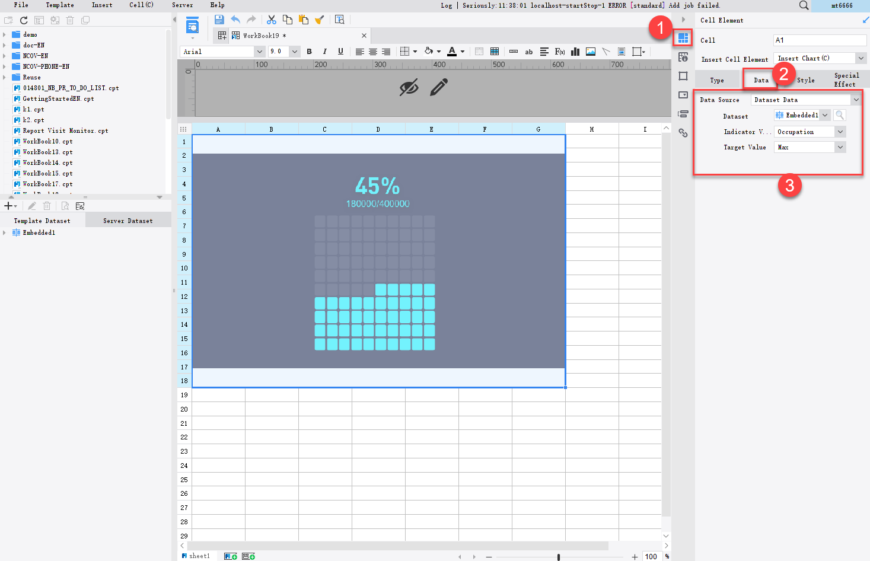Expand the Embedded1 dataset tree item
870x561 pixels.
(5, 232)
